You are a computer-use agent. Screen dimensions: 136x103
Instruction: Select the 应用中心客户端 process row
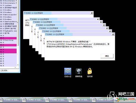8,29
